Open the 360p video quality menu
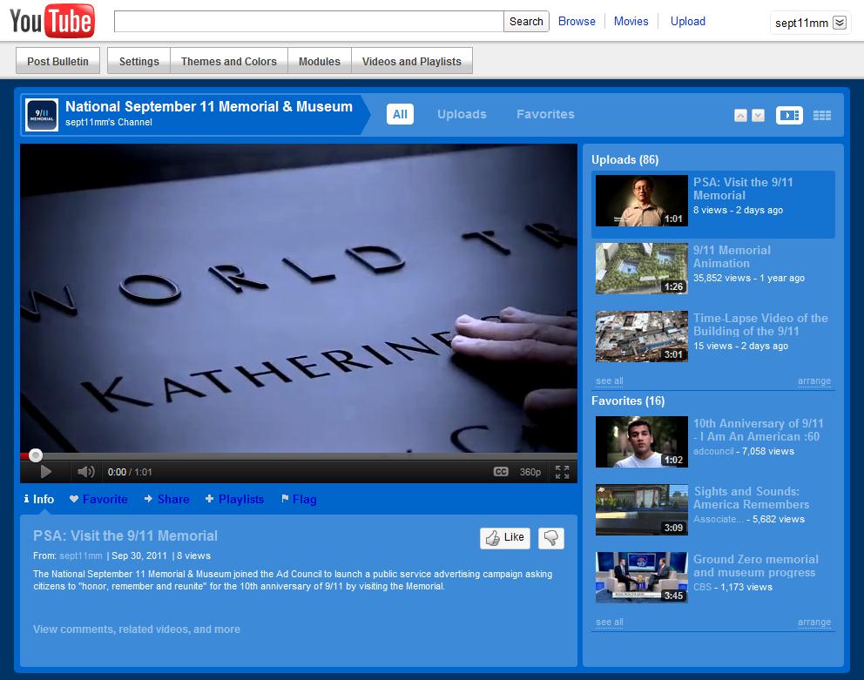The image size is (864, 680). 530,472
